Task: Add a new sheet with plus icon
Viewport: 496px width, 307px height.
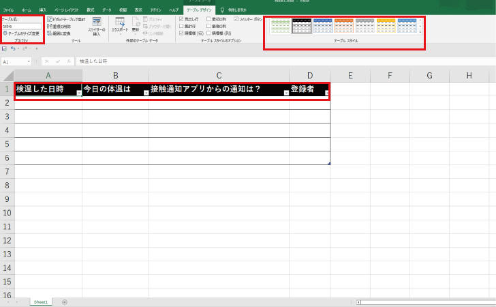Action: [65, 302]
